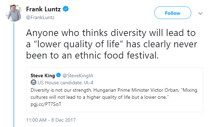Click the US House candidate, IA-4 label

click(65, 83)
